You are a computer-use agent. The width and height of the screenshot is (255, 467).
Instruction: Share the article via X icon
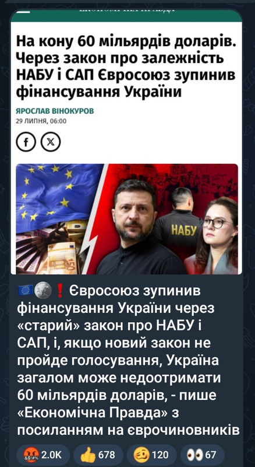click(51, 142)
